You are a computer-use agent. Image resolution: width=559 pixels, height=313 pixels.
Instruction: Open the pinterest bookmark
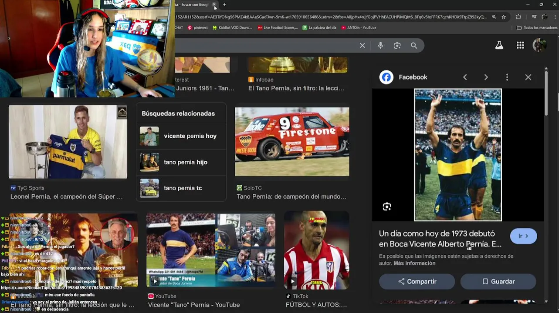click(197, 27)
